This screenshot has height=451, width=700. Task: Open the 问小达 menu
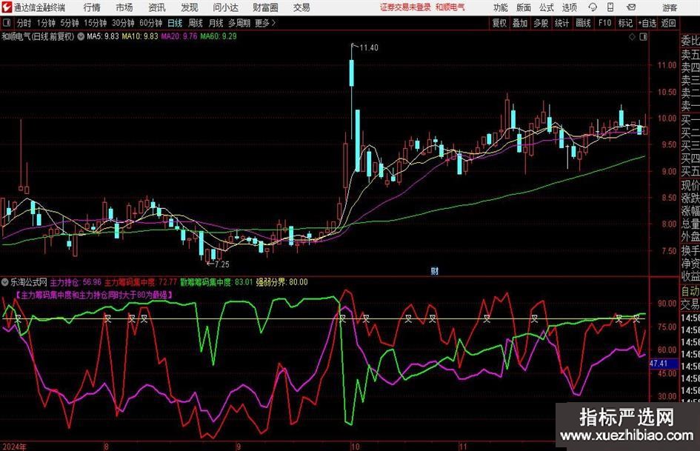click(x=225, y=7)
